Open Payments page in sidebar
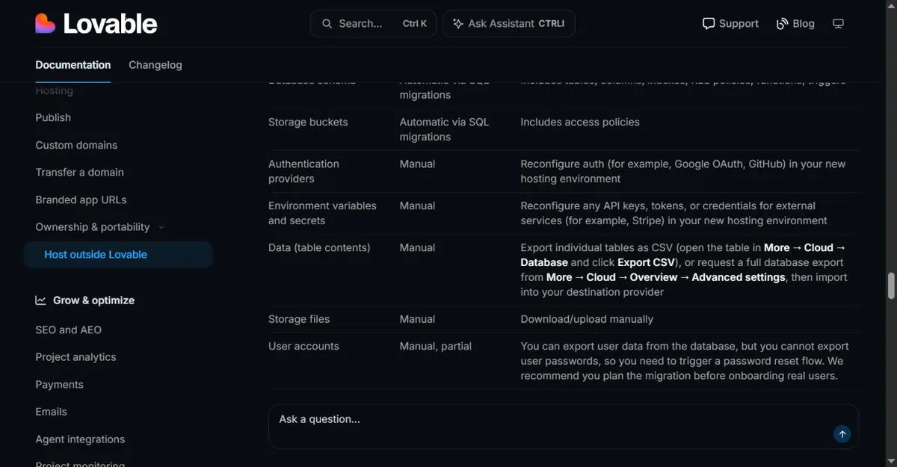Image resolution: width=897 pixels, height=467 pixels. (x=60, y=385)
